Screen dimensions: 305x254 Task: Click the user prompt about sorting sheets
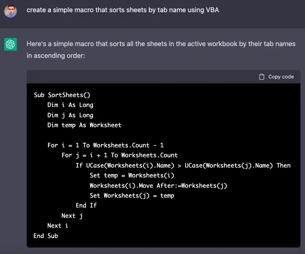[x=122, y=10]
